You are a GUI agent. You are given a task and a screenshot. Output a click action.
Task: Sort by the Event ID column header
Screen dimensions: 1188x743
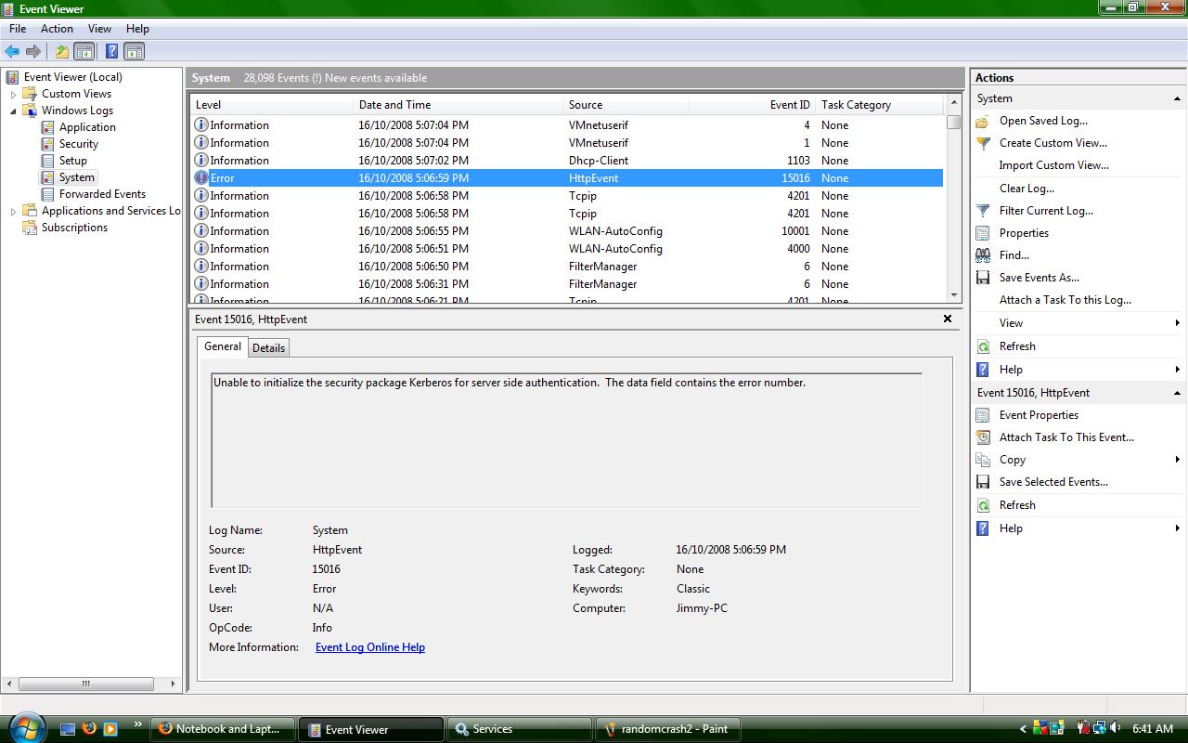[x=753, y=105]
